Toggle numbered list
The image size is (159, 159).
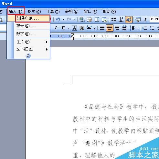pyautogui.click(x=145, y=28)
